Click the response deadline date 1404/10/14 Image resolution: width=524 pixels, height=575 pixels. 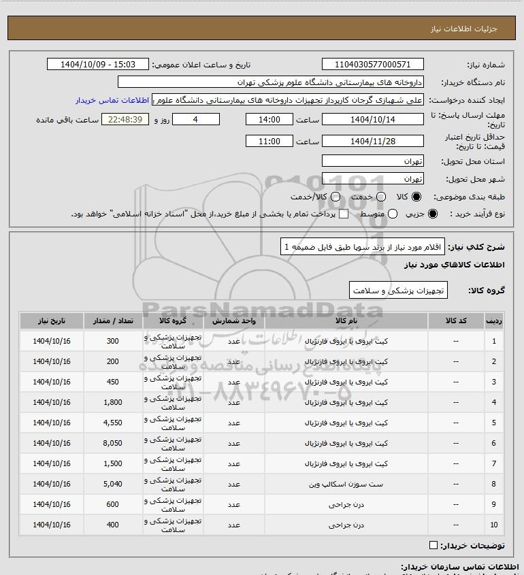372,119
